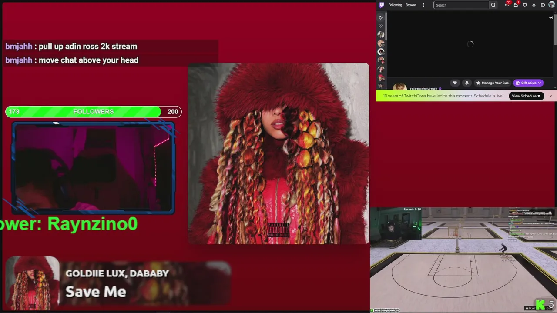This screenshot has height=313, width=557.
Task: Open the plaqueboymax channel avatar
Action: coord(399,87)
